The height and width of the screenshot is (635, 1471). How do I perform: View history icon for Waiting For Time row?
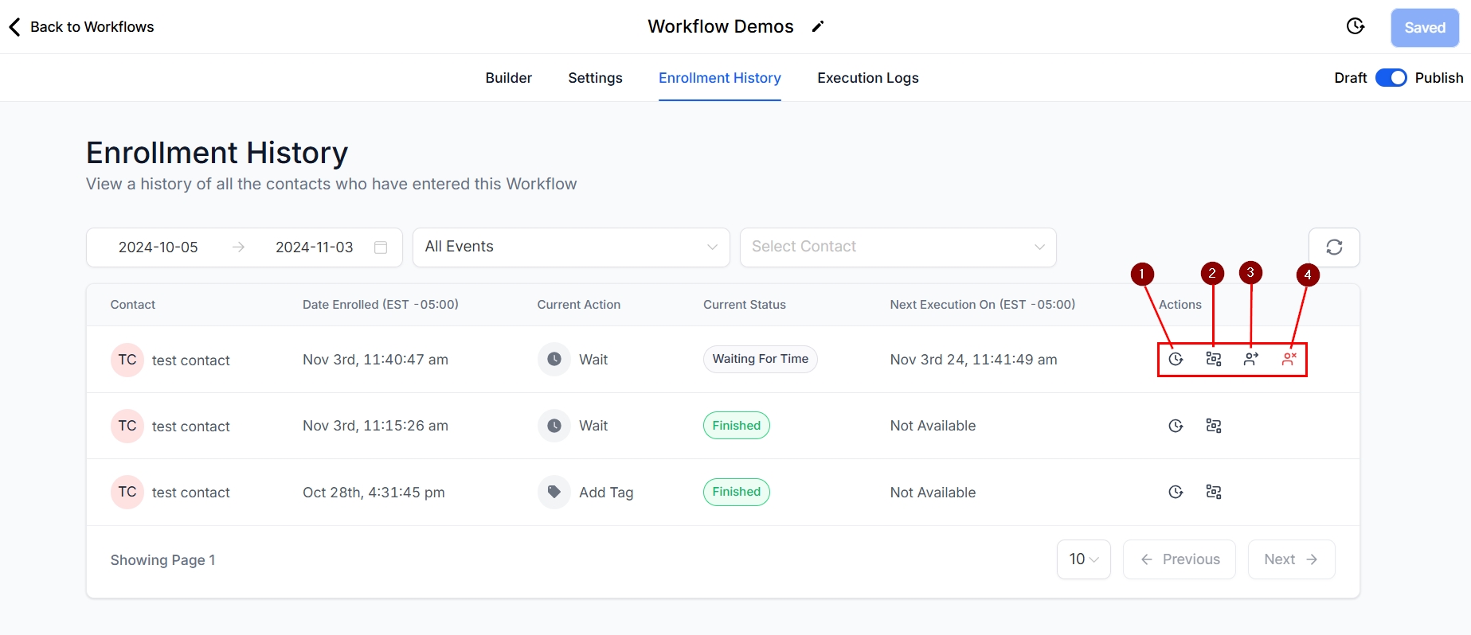(x=1176, y=360)
